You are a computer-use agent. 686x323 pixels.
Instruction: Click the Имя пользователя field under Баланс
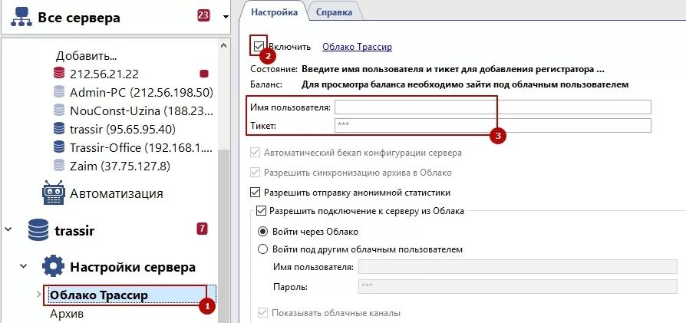[x=493, y=107]
